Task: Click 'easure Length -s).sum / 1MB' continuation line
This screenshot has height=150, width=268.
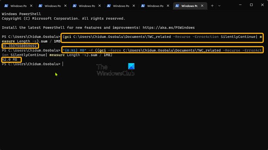Action: (31, 41)
